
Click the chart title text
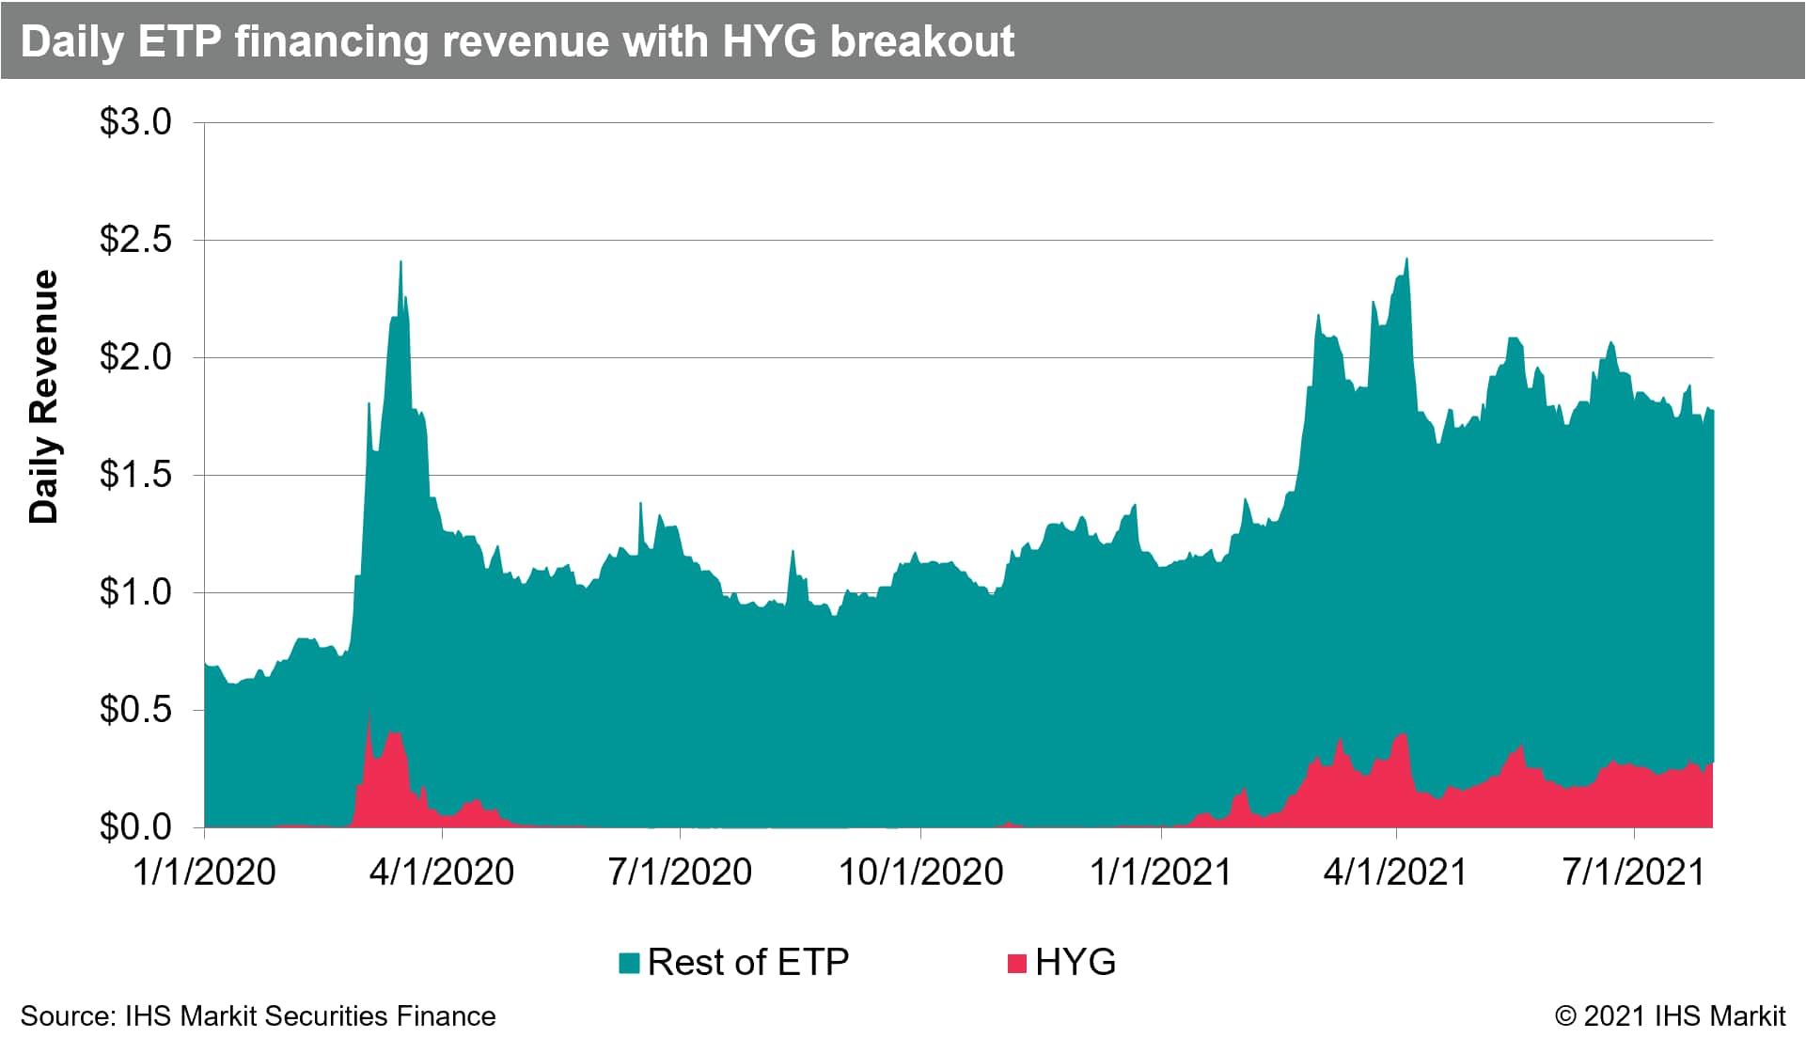click(x=517, y=41)
